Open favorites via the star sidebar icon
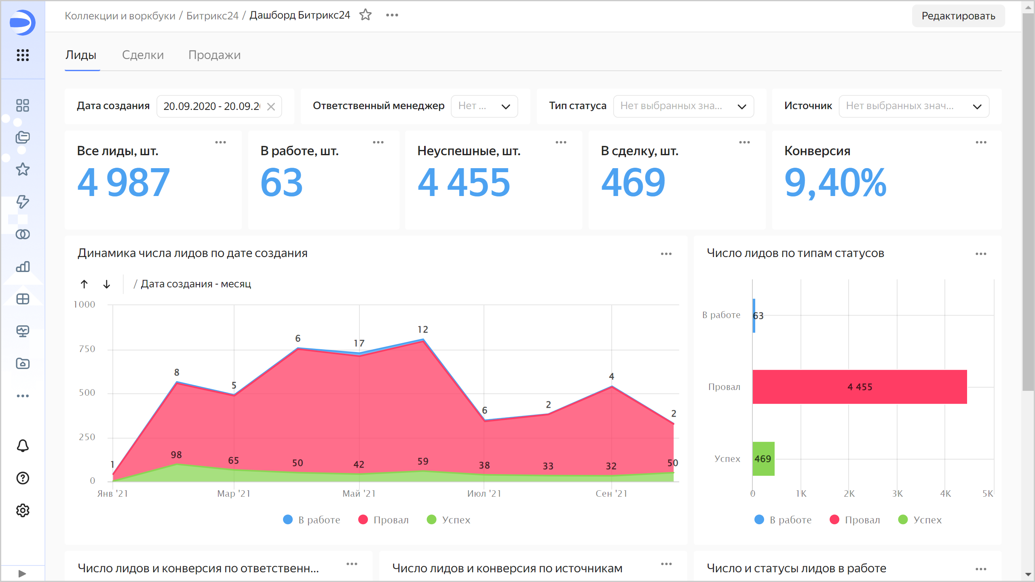The width and height of the screenshot is (1035, 582). (22, 169)
